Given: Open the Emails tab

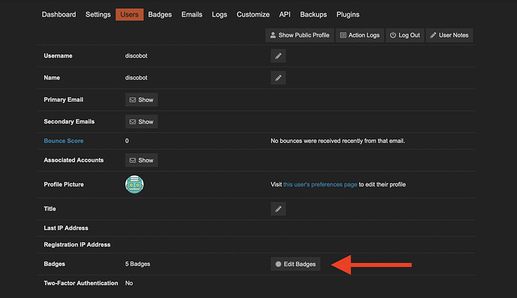Looking at the screenshot, I should point(192,14).
